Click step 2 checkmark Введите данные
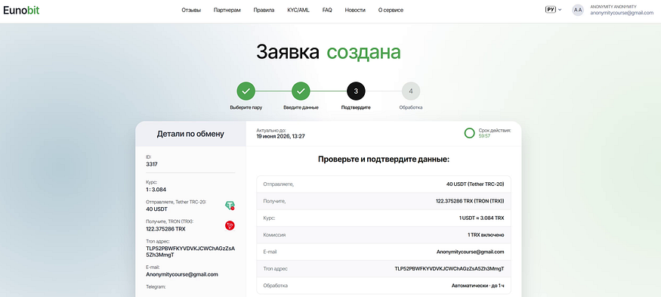This screenshot has height=297, width=661. coord(301,91)
